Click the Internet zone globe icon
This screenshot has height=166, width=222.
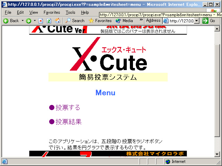coord(168,162)
